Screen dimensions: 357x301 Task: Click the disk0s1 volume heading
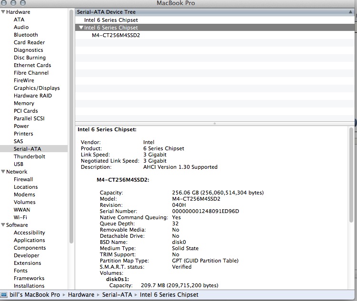[118, 279]
